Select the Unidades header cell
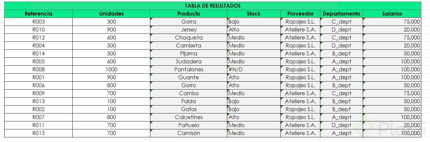Image resolution: width=430 pixels, height=142 pixels. point(111,14)
